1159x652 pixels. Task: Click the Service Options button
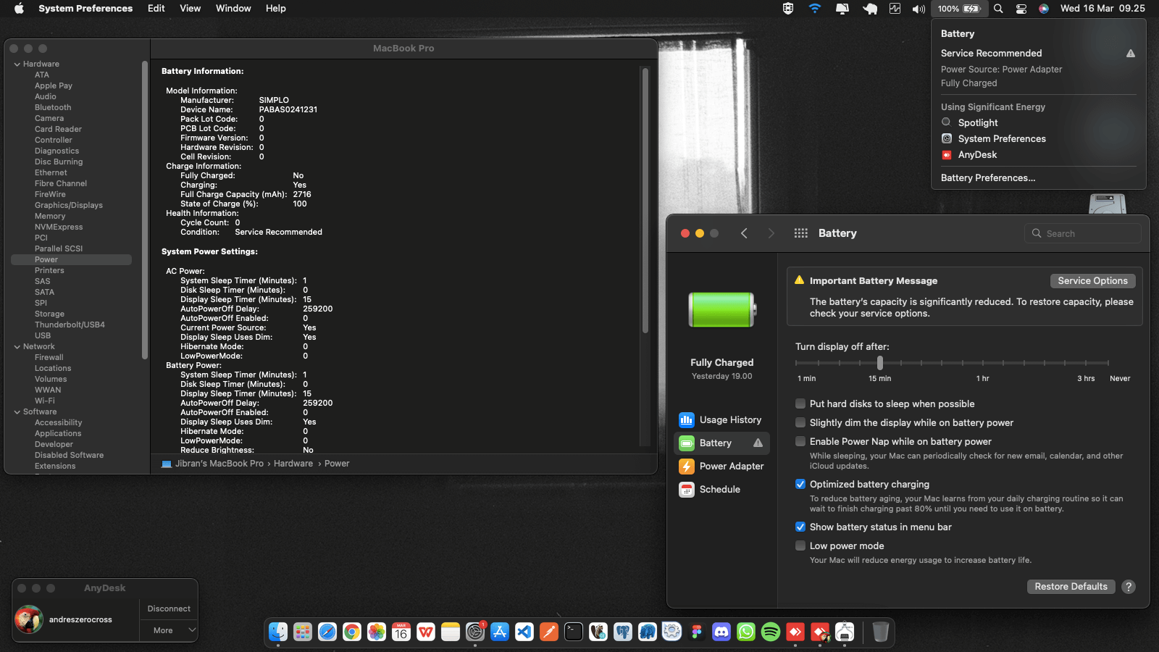pyautogui.click(x=1092, y=281)
